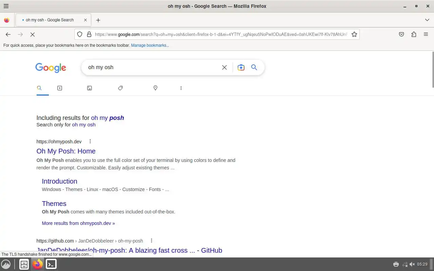Click 'More results from ohmyposh.dev'
This screenshot has height=271, width=434.
tap(78, 223)
